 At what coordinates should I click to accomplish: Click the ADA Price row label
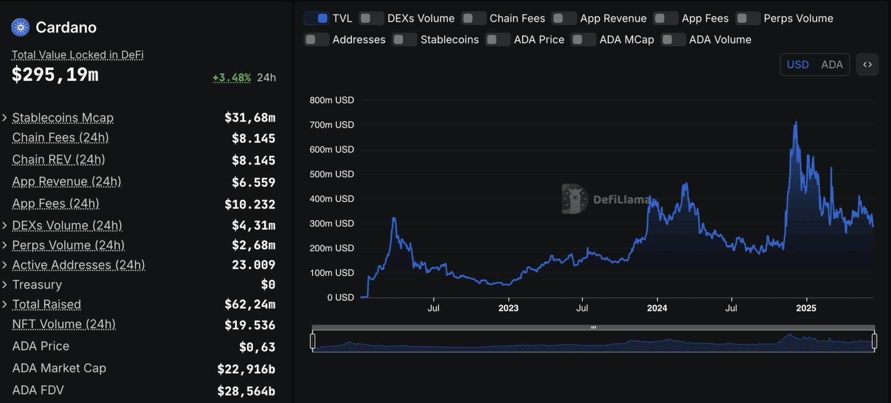[41, 346]
